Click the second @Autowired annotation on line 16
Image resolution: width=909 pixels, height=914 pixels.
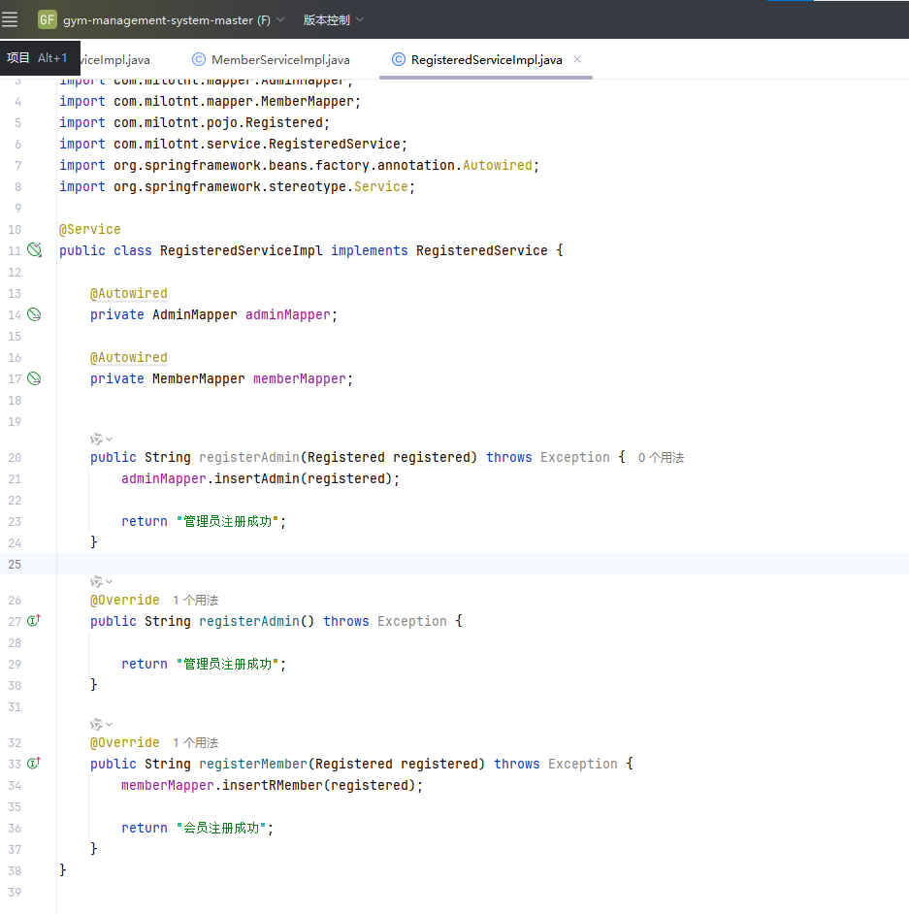(129, 357)
